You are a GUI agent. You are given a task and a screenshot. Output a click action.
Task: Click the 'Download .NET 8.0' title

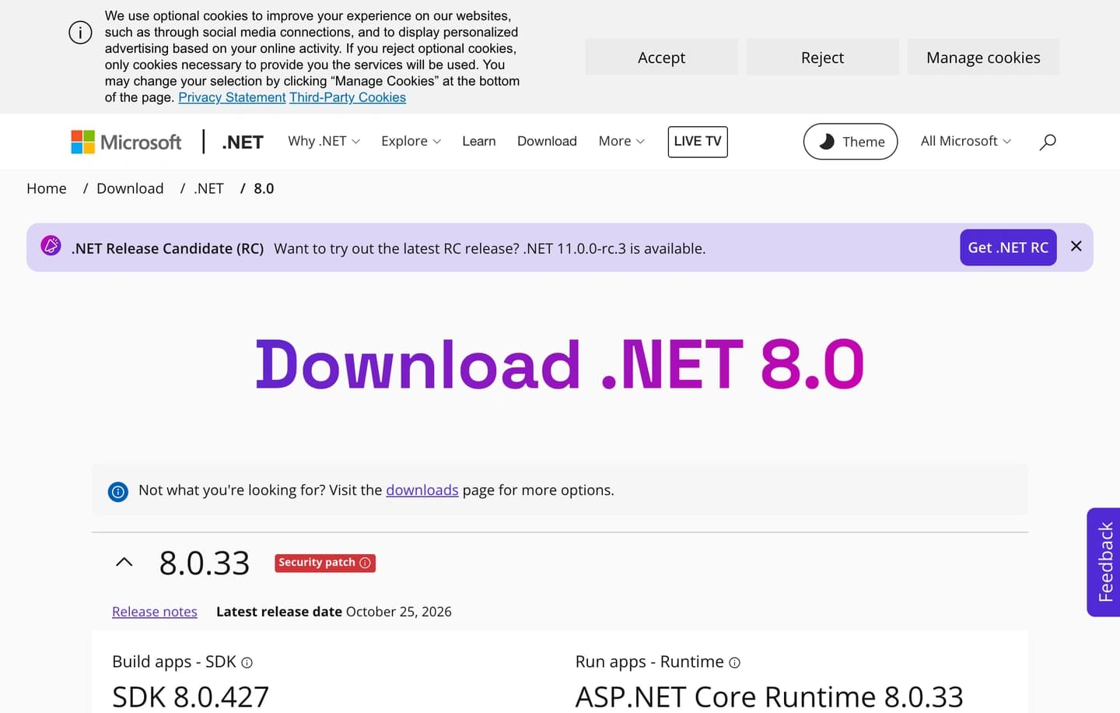pyautogui.click(x=560, y=364)
